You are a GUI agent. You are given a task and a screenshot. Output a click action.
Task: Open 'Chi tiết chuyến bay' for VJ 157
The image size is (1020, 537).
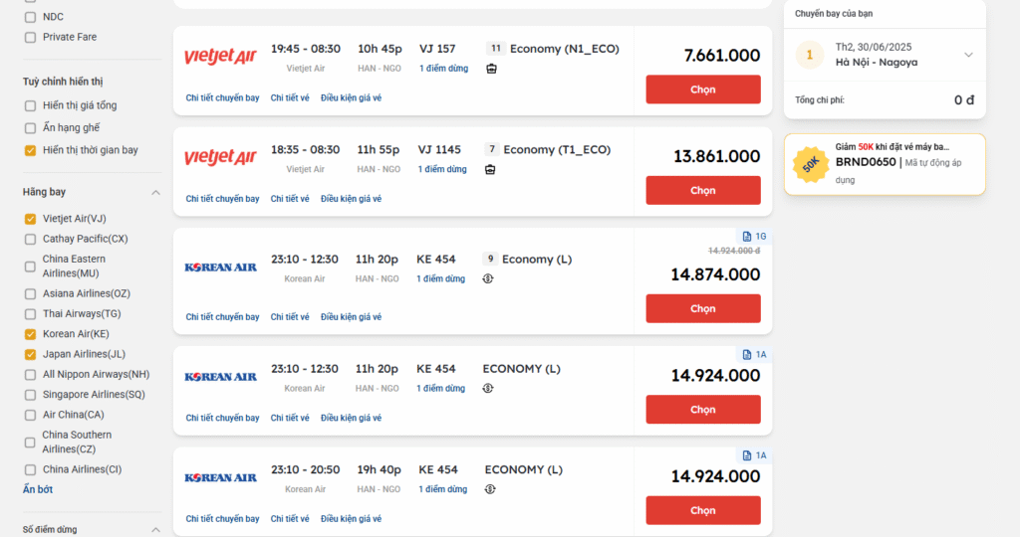click(222, 97)
